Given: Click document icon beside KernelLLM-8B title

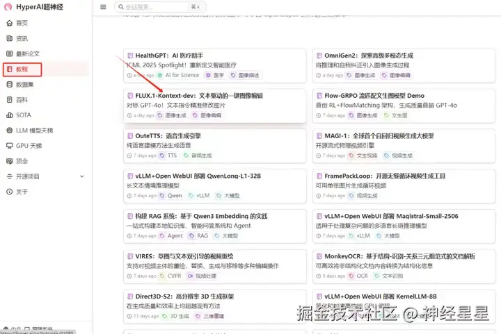Looking at the screenshot, I should pos(319,297).
